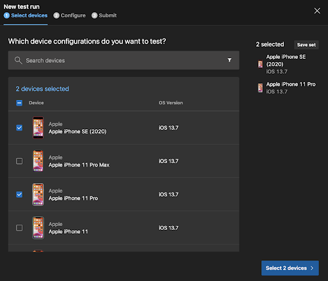
Task: Click the iPhone 11 Pro device thumbnail in list
Action: click(38, 195)
